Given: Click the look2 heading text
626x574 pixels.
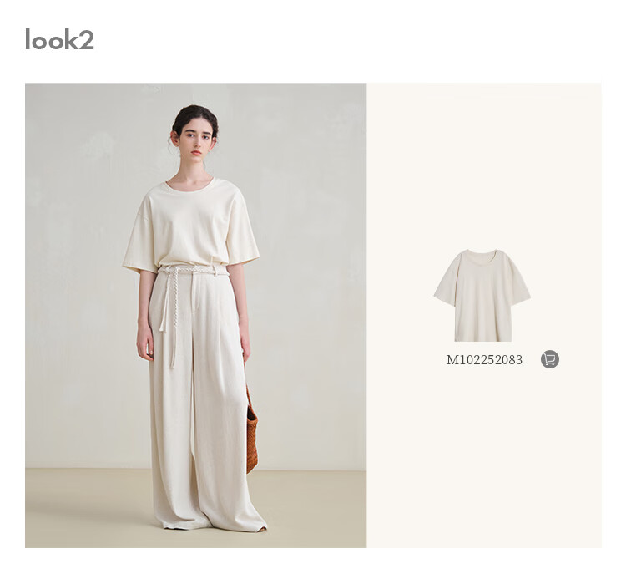Looking at the screenshot, I should [x=59, y=39].
